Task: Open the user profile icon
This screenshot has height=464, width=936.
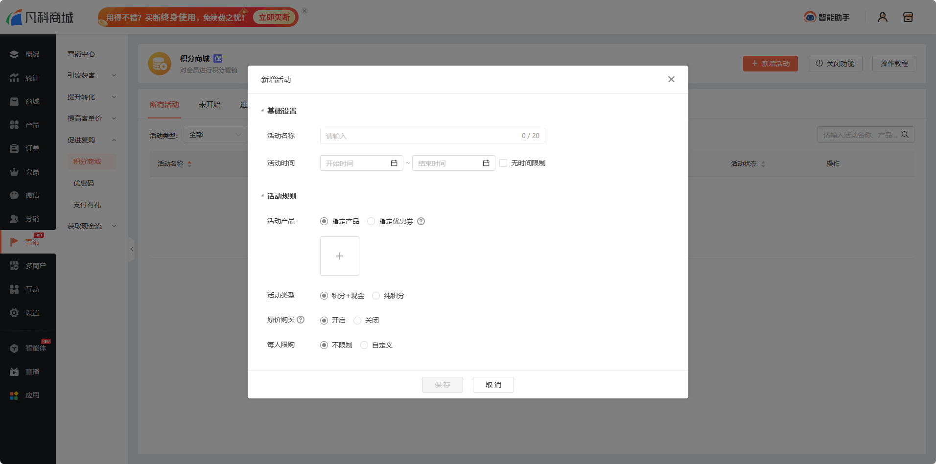Action: coord(883,17)
